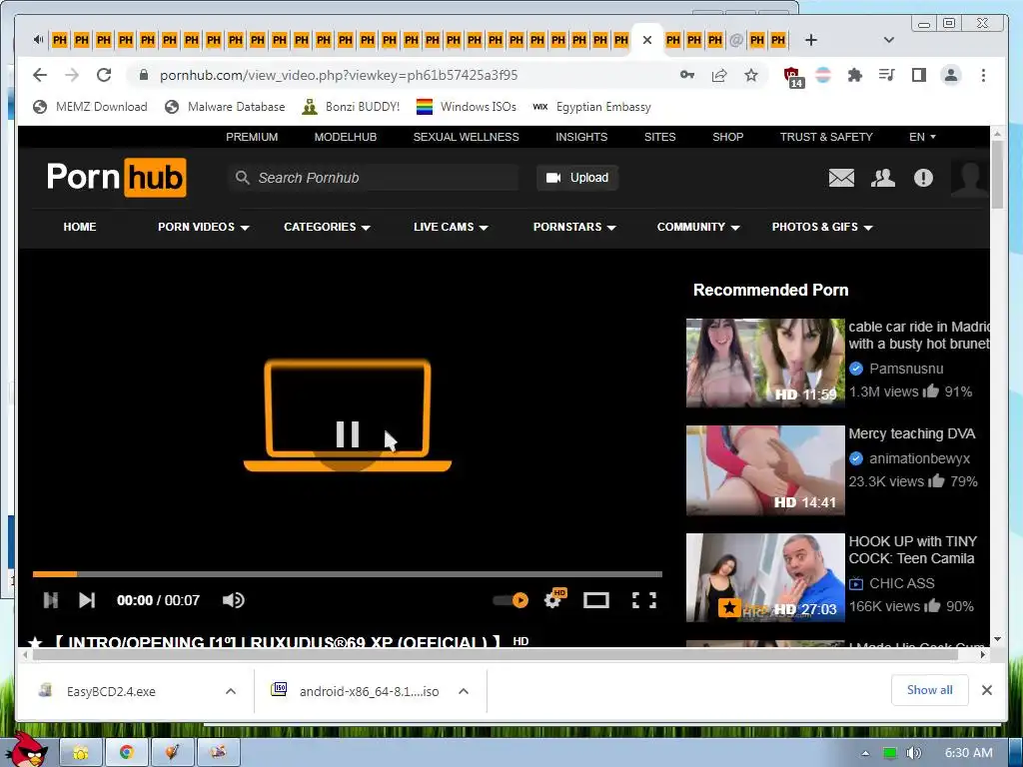This screenshot has width=1023, height=767.
Task: Expand the LIVE CAMS dropdown
Action: [451, 227]
